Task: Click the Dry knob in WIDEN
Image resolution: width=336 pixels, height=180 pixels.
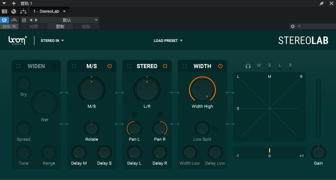Action: 24,84
